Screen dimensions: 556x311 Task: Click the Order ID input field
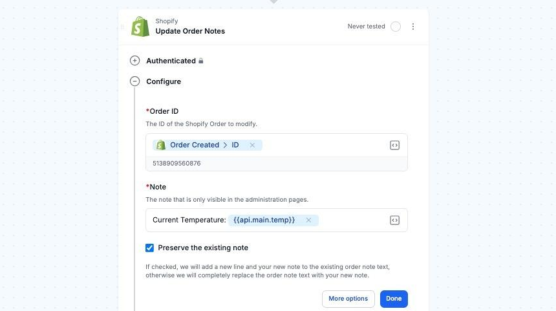click(x=323, y=145)
